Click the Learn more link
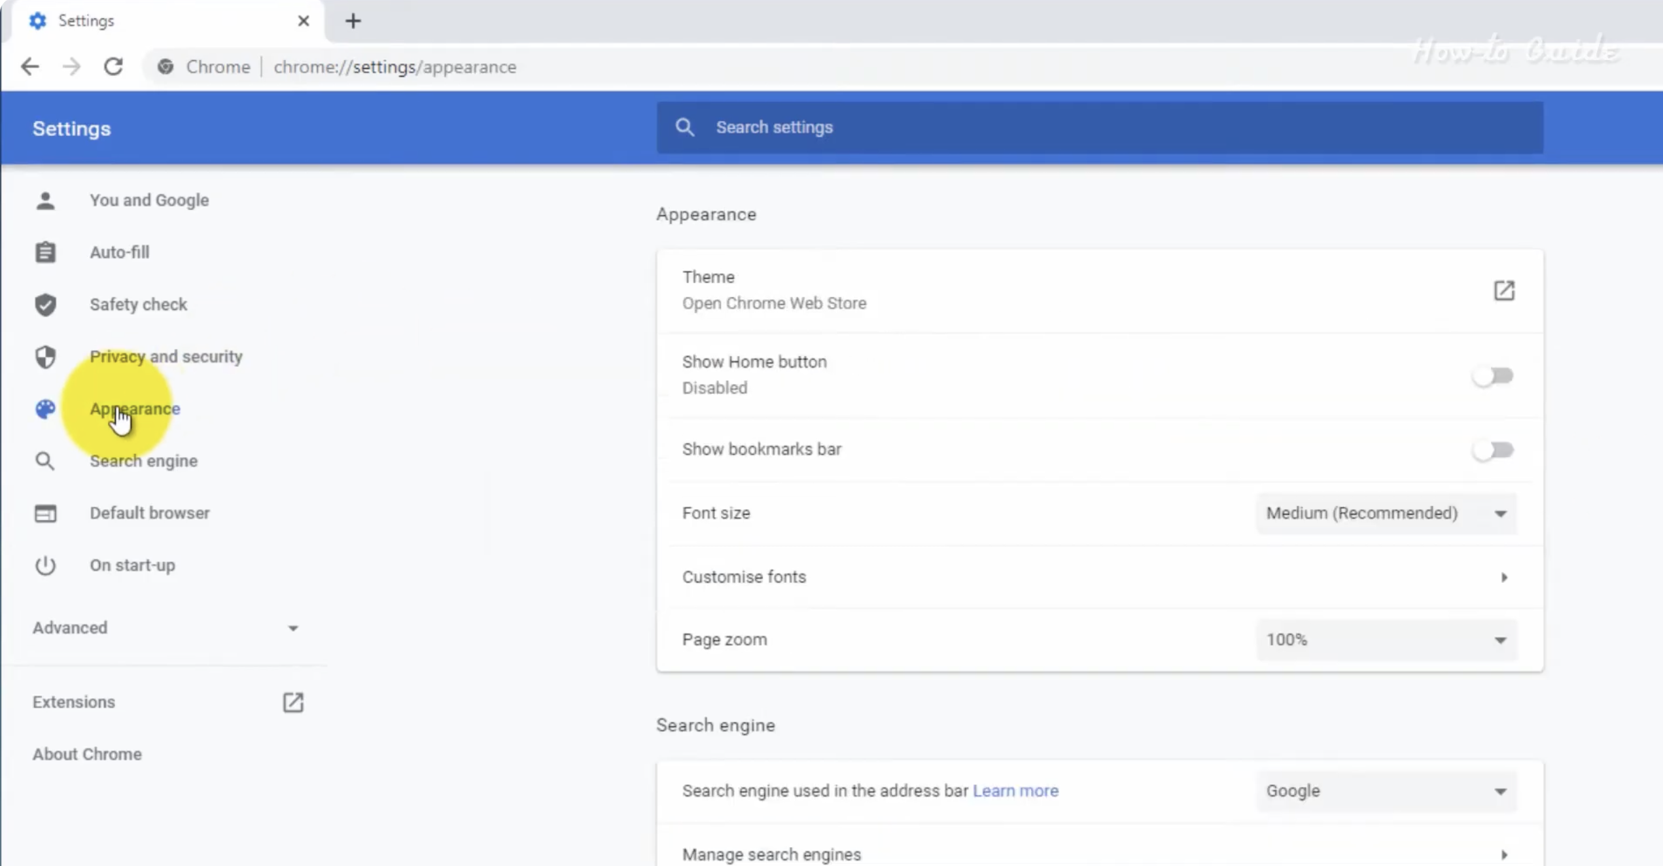The image size is (1663, 866). tap(1015, 791)
